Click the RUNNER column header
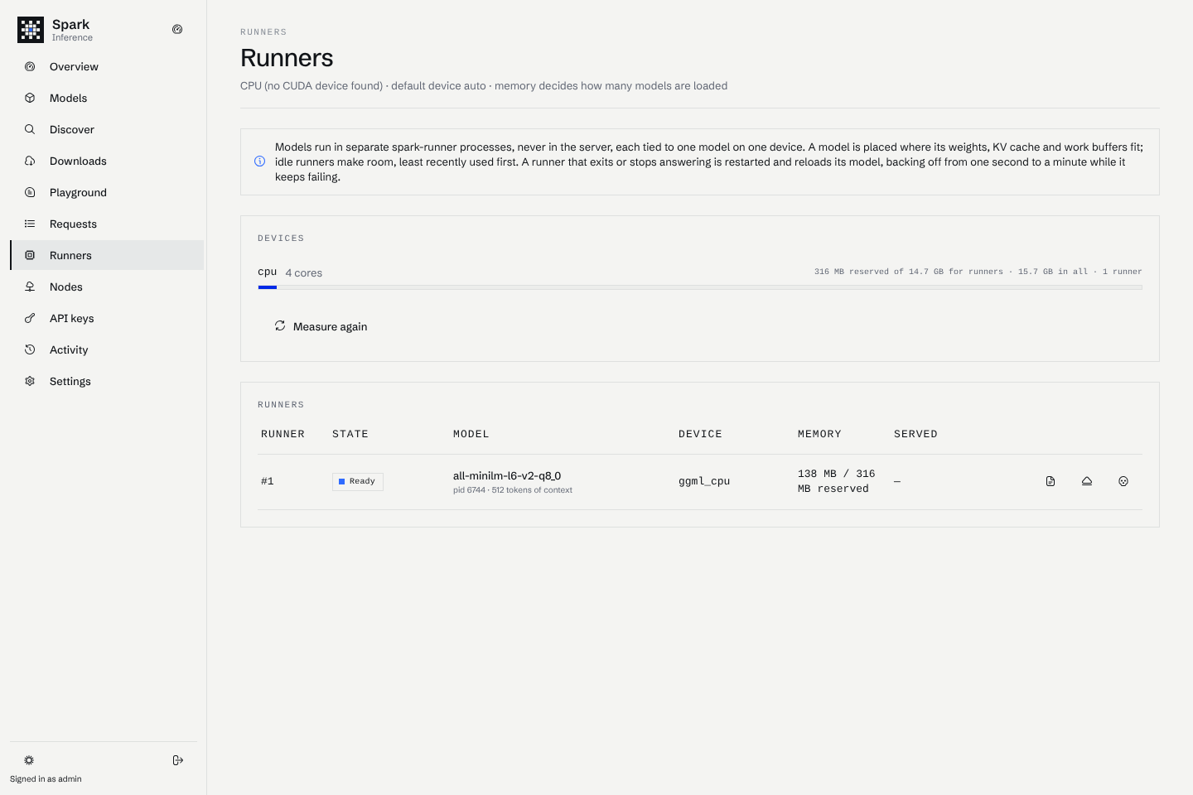Screen dimensions: 1193x795 (283, 434)
